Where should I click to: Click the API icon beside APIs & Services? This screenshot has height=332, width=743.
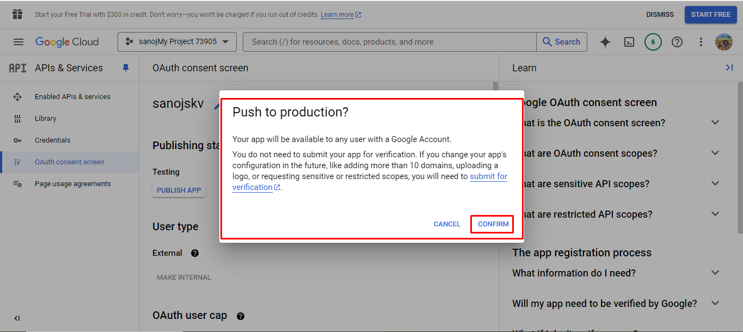point(17,68)
